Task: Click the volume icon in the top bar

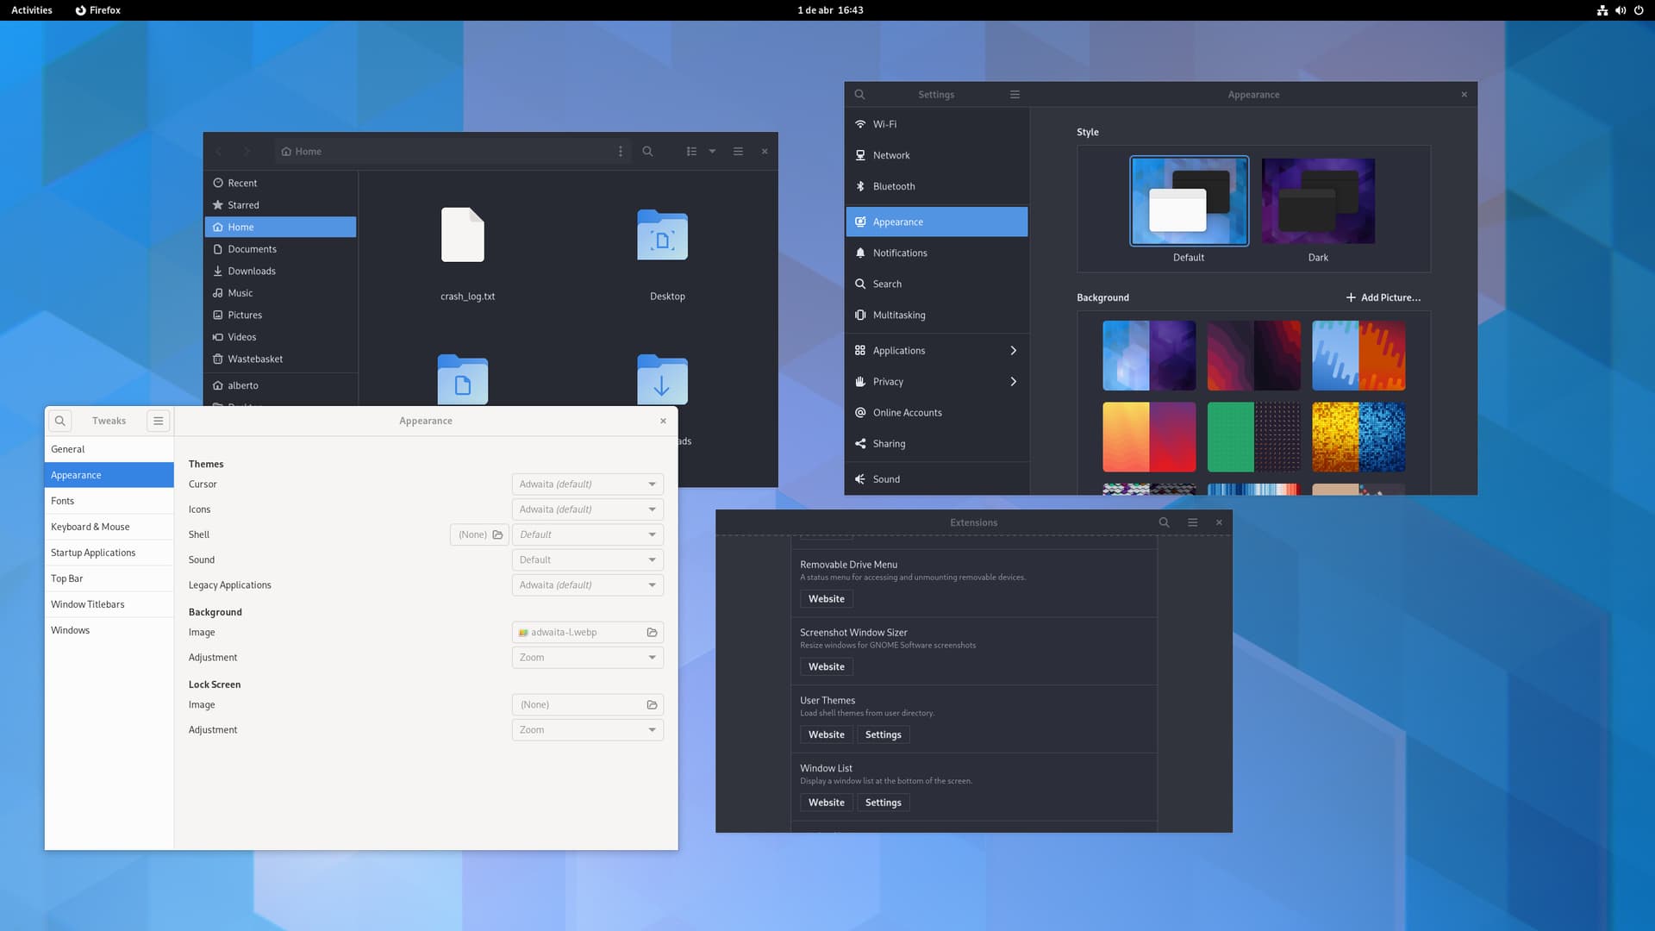Action: [1621, 10]
